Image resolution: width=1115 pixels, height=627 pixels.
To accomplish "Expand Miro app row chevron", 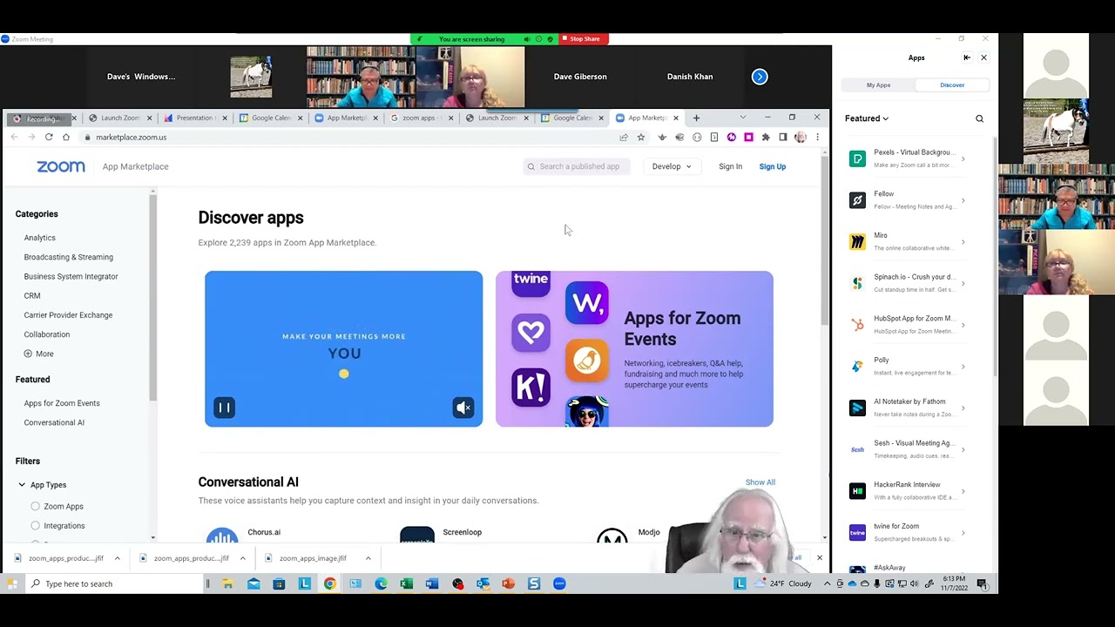I will point(963,241).
